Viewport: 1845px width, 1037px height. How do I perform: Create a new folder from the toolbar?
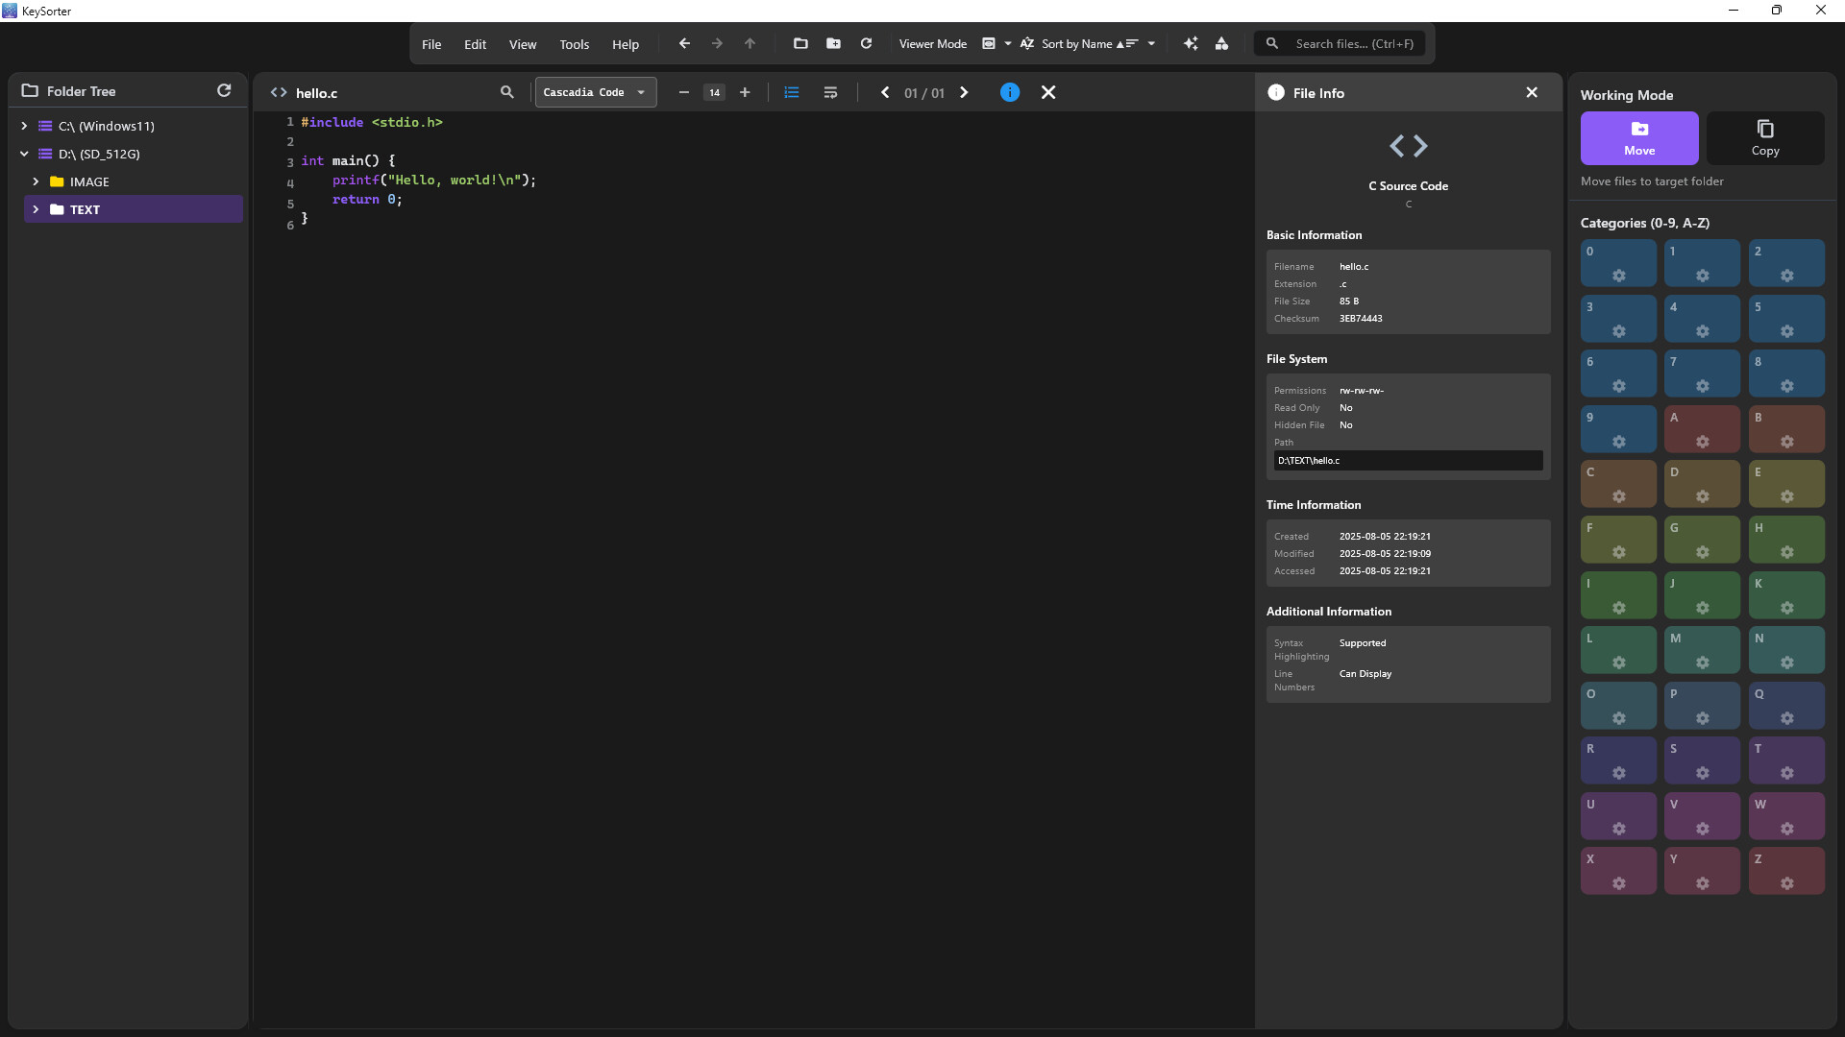click(833, 43)
